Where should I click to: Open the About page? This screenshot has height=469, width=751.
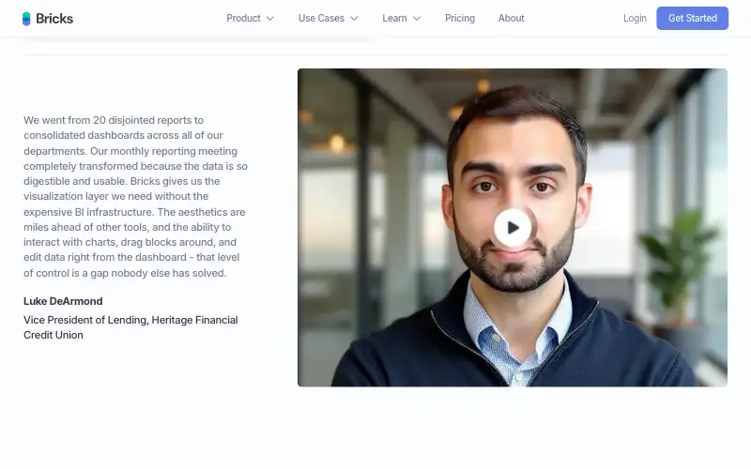click(x=511, y=18)
